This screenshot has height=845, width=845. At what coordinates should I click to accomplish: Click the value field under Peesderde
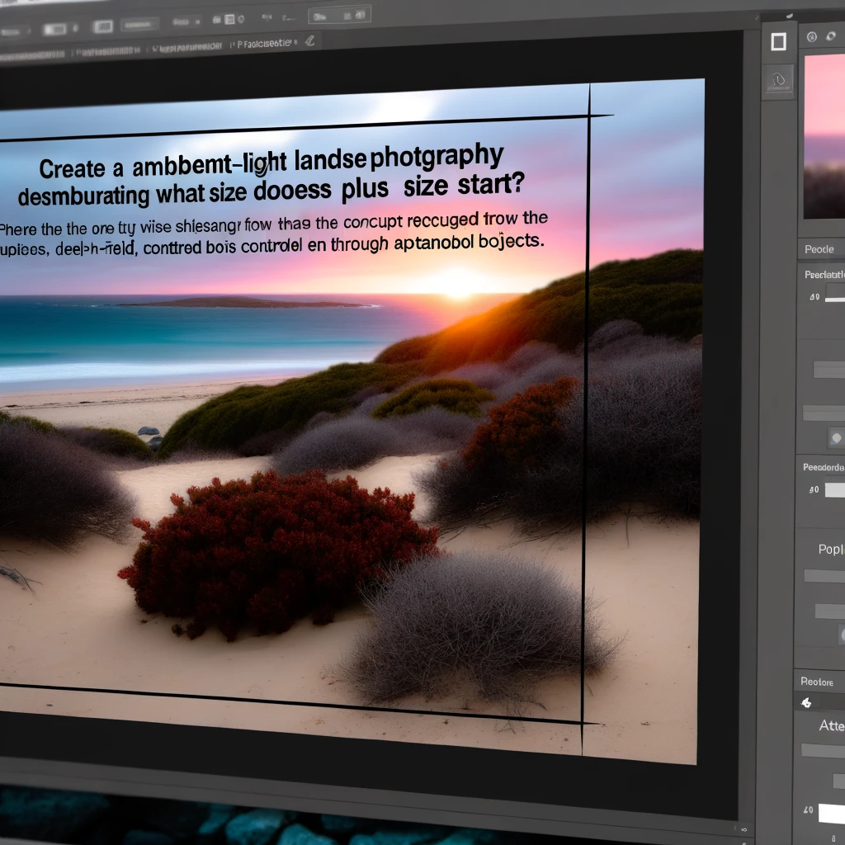point(835,490)
